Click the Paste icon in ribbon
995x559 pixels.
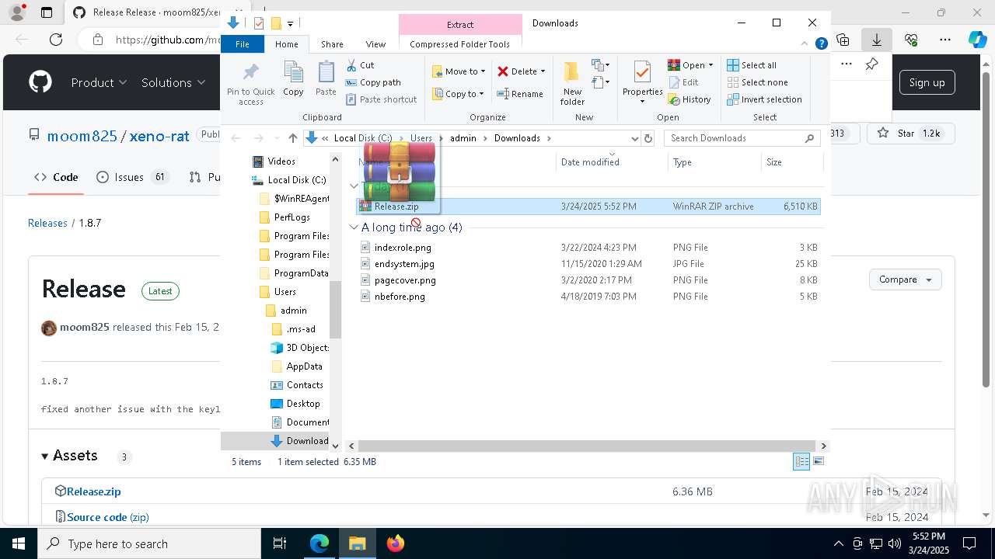[326, 74]
